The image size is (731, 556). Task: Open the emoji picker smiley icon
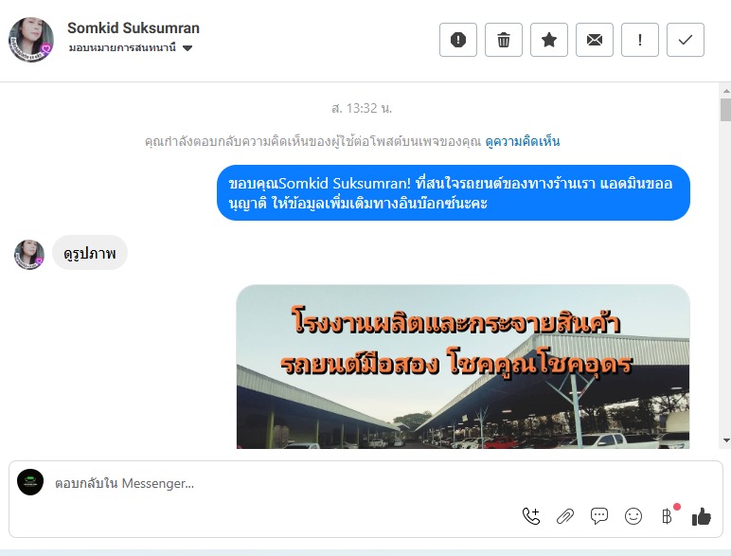pyautogui.click(x=633, y=516)
